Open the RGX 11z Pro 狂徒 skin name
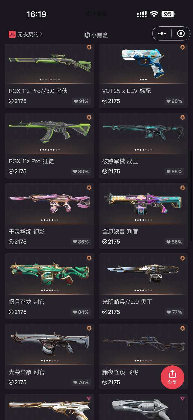Viewport: 193px width, 420px height. 31,161
